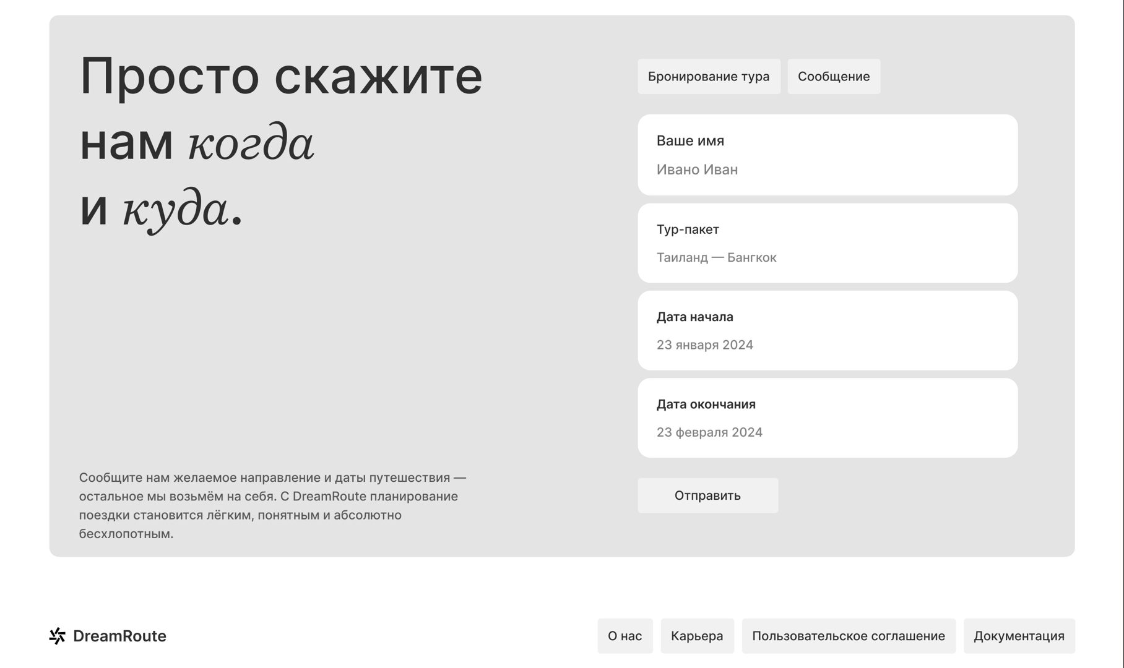Open the Карьера footer link
The image size is (1124, 668).
[696, 636]
